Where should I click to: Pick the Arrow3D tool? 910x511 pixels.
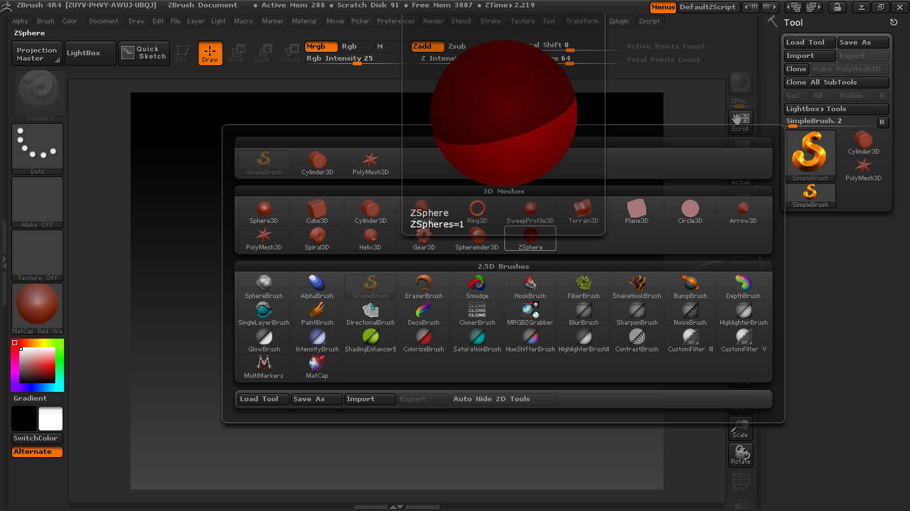click(743, 212)
